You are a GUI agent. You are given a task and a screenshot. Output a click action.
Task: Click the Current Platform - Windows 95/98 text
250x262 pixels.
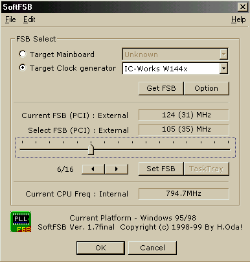point(133,218)
